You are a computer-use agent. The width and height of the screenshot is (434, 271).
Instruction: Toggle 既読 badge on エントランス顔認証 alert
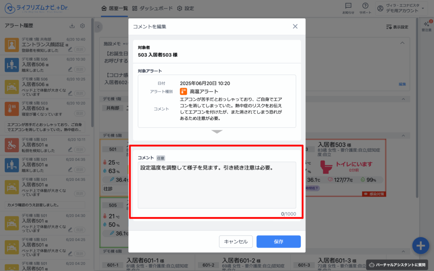point(80,49)
